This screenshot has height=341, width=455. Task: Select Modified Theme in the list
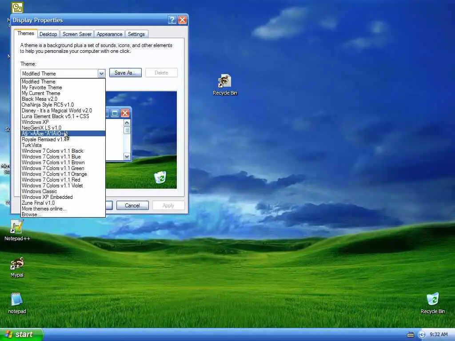[63, 82]
